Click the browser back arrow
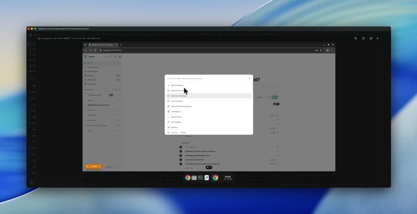This screenshot has width=417, height=214. pos(85,50)
